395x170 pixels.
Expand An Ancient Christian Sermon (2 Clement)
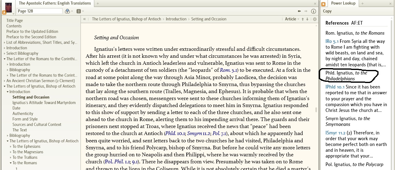point(5,81)
